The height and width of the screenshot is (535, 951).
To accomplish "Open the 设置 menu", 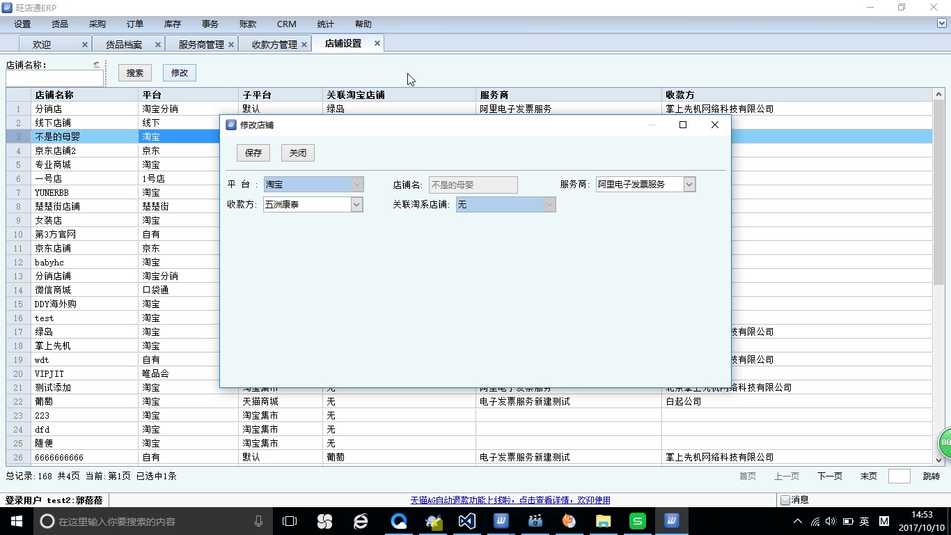I will click(x=22, y=24).
